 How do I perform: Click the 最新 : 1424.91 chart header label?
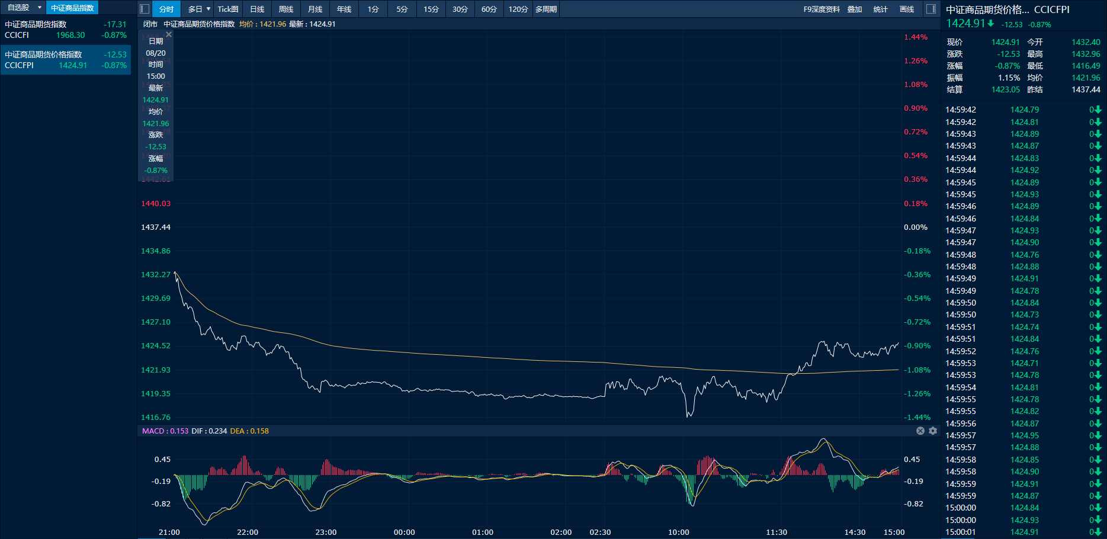312,24
